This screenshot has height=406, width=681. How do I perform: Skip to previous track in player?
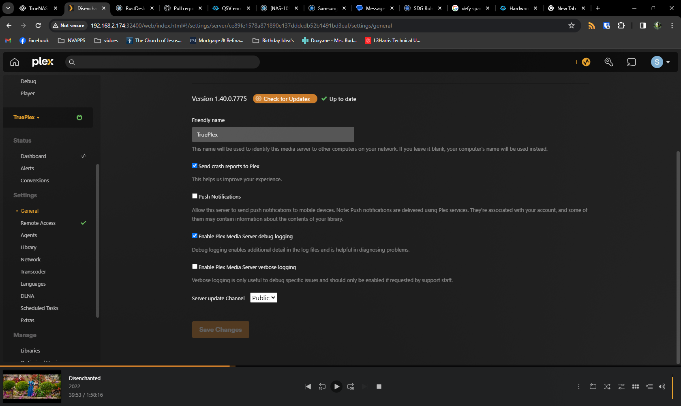(308, 387)
